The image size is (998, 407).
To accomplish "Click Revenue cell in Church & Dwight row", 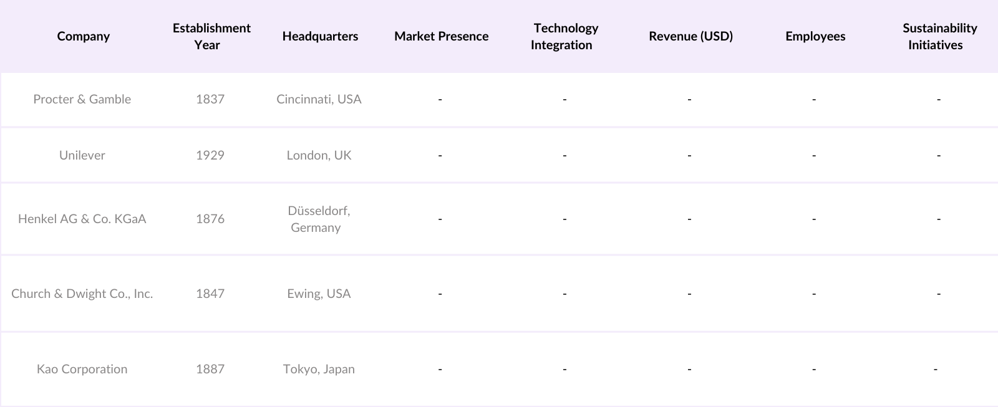I will click(689, 294).
